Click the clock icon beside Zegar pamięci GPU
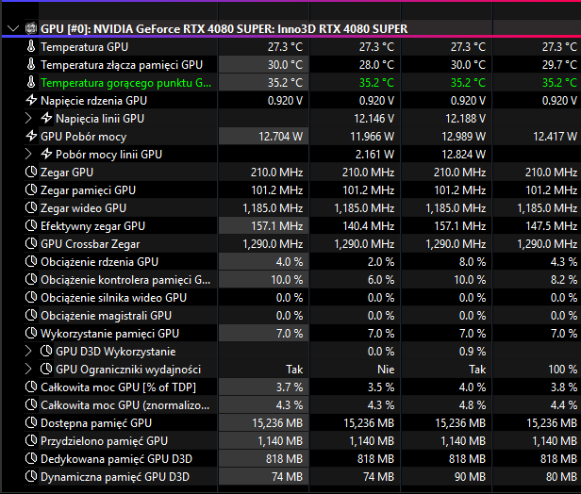Image resolution: width=581 pixels, height=494 pixels. click(31, 190)
